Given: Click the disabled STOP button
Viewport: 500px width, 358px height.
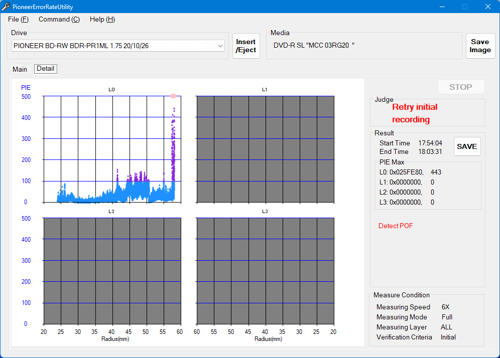Looking at the screenshot, I should pyautogui.click(x=461, y=87).
